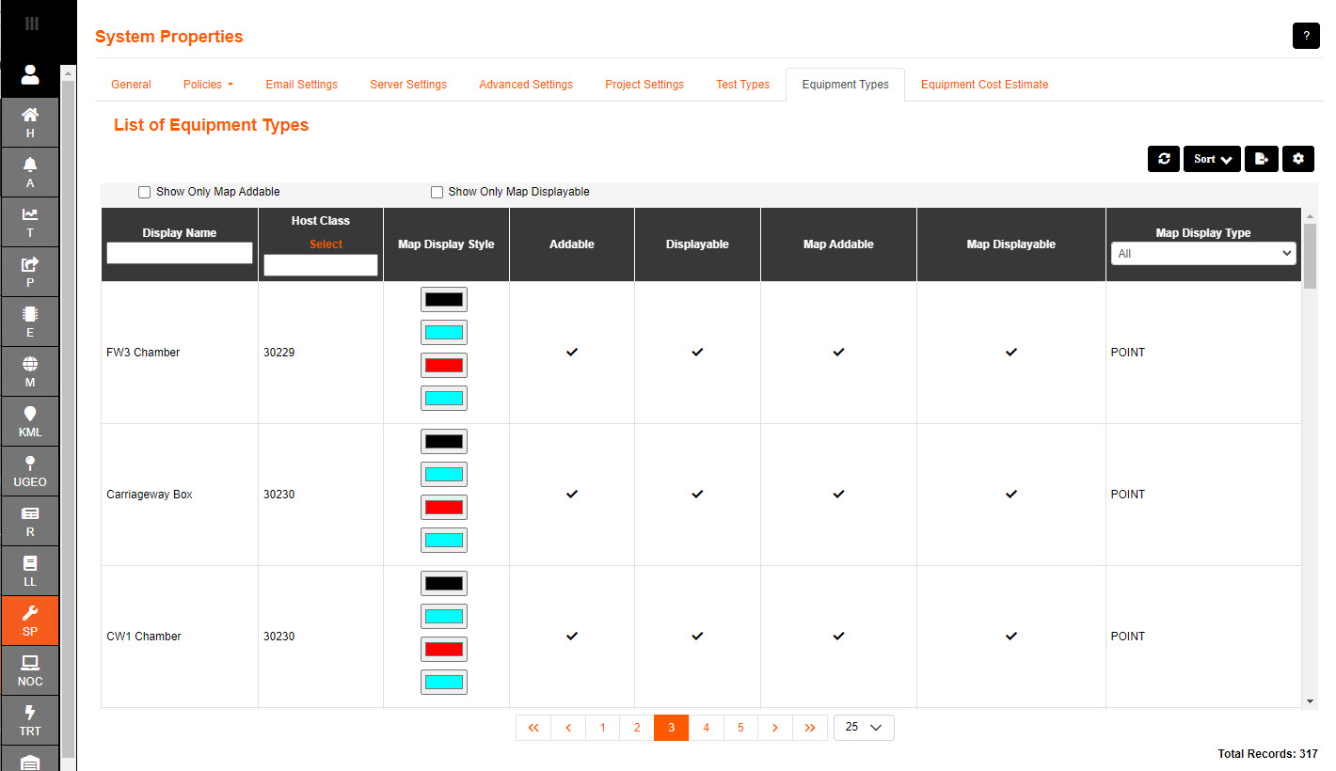The height and width of the screenshot is (771, 1336).
Task: Click the red swatch for FW3 Chamber
Action: coord(444,365)
